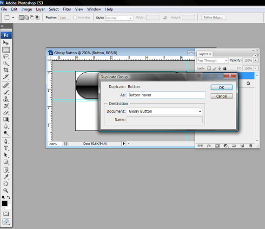Select the Eraser tool
This screenshot has height=229, width=265.
6,113
